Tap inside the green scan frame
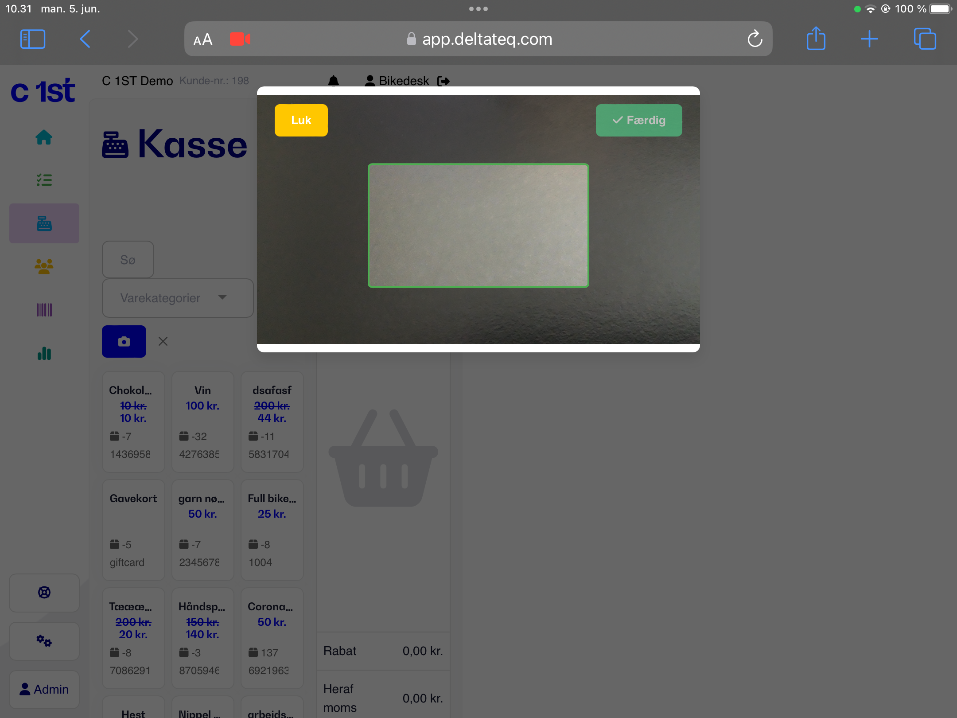 coord(478,226)
